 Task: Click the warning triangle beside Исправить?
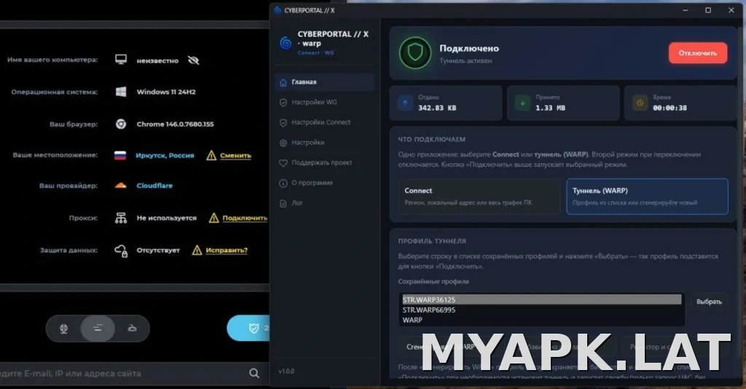[x=197, y=250]
